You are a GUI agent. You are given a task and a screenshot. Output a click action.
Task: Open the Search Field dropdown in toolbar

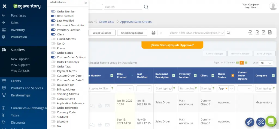tap(223, 33)
